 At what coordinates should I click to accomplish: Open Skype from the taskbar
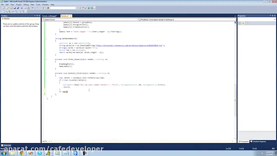click(40, 153)
